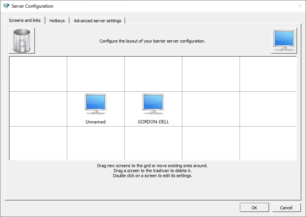The width and height of the screenshot is (306, 217).
Task: Open the Advanced server settings tab
Action: tap(98, 21)
